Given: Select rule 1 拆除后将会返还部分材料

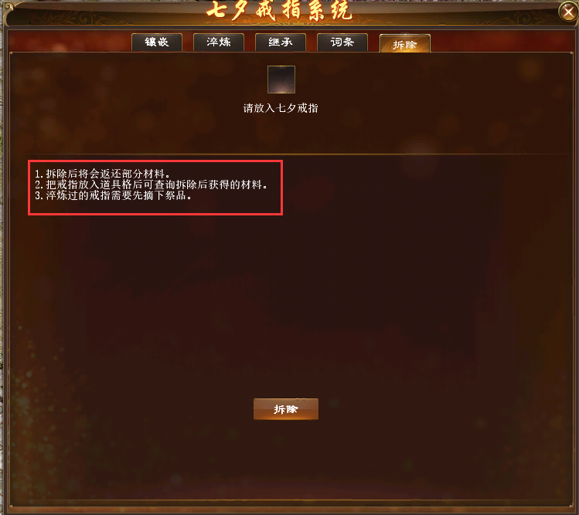Looking at the screenshot, I should (x=102, y=174).
